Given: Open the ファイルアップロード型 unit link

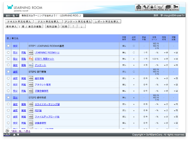Looking at the screenshot, I should (x=47, y=117).
